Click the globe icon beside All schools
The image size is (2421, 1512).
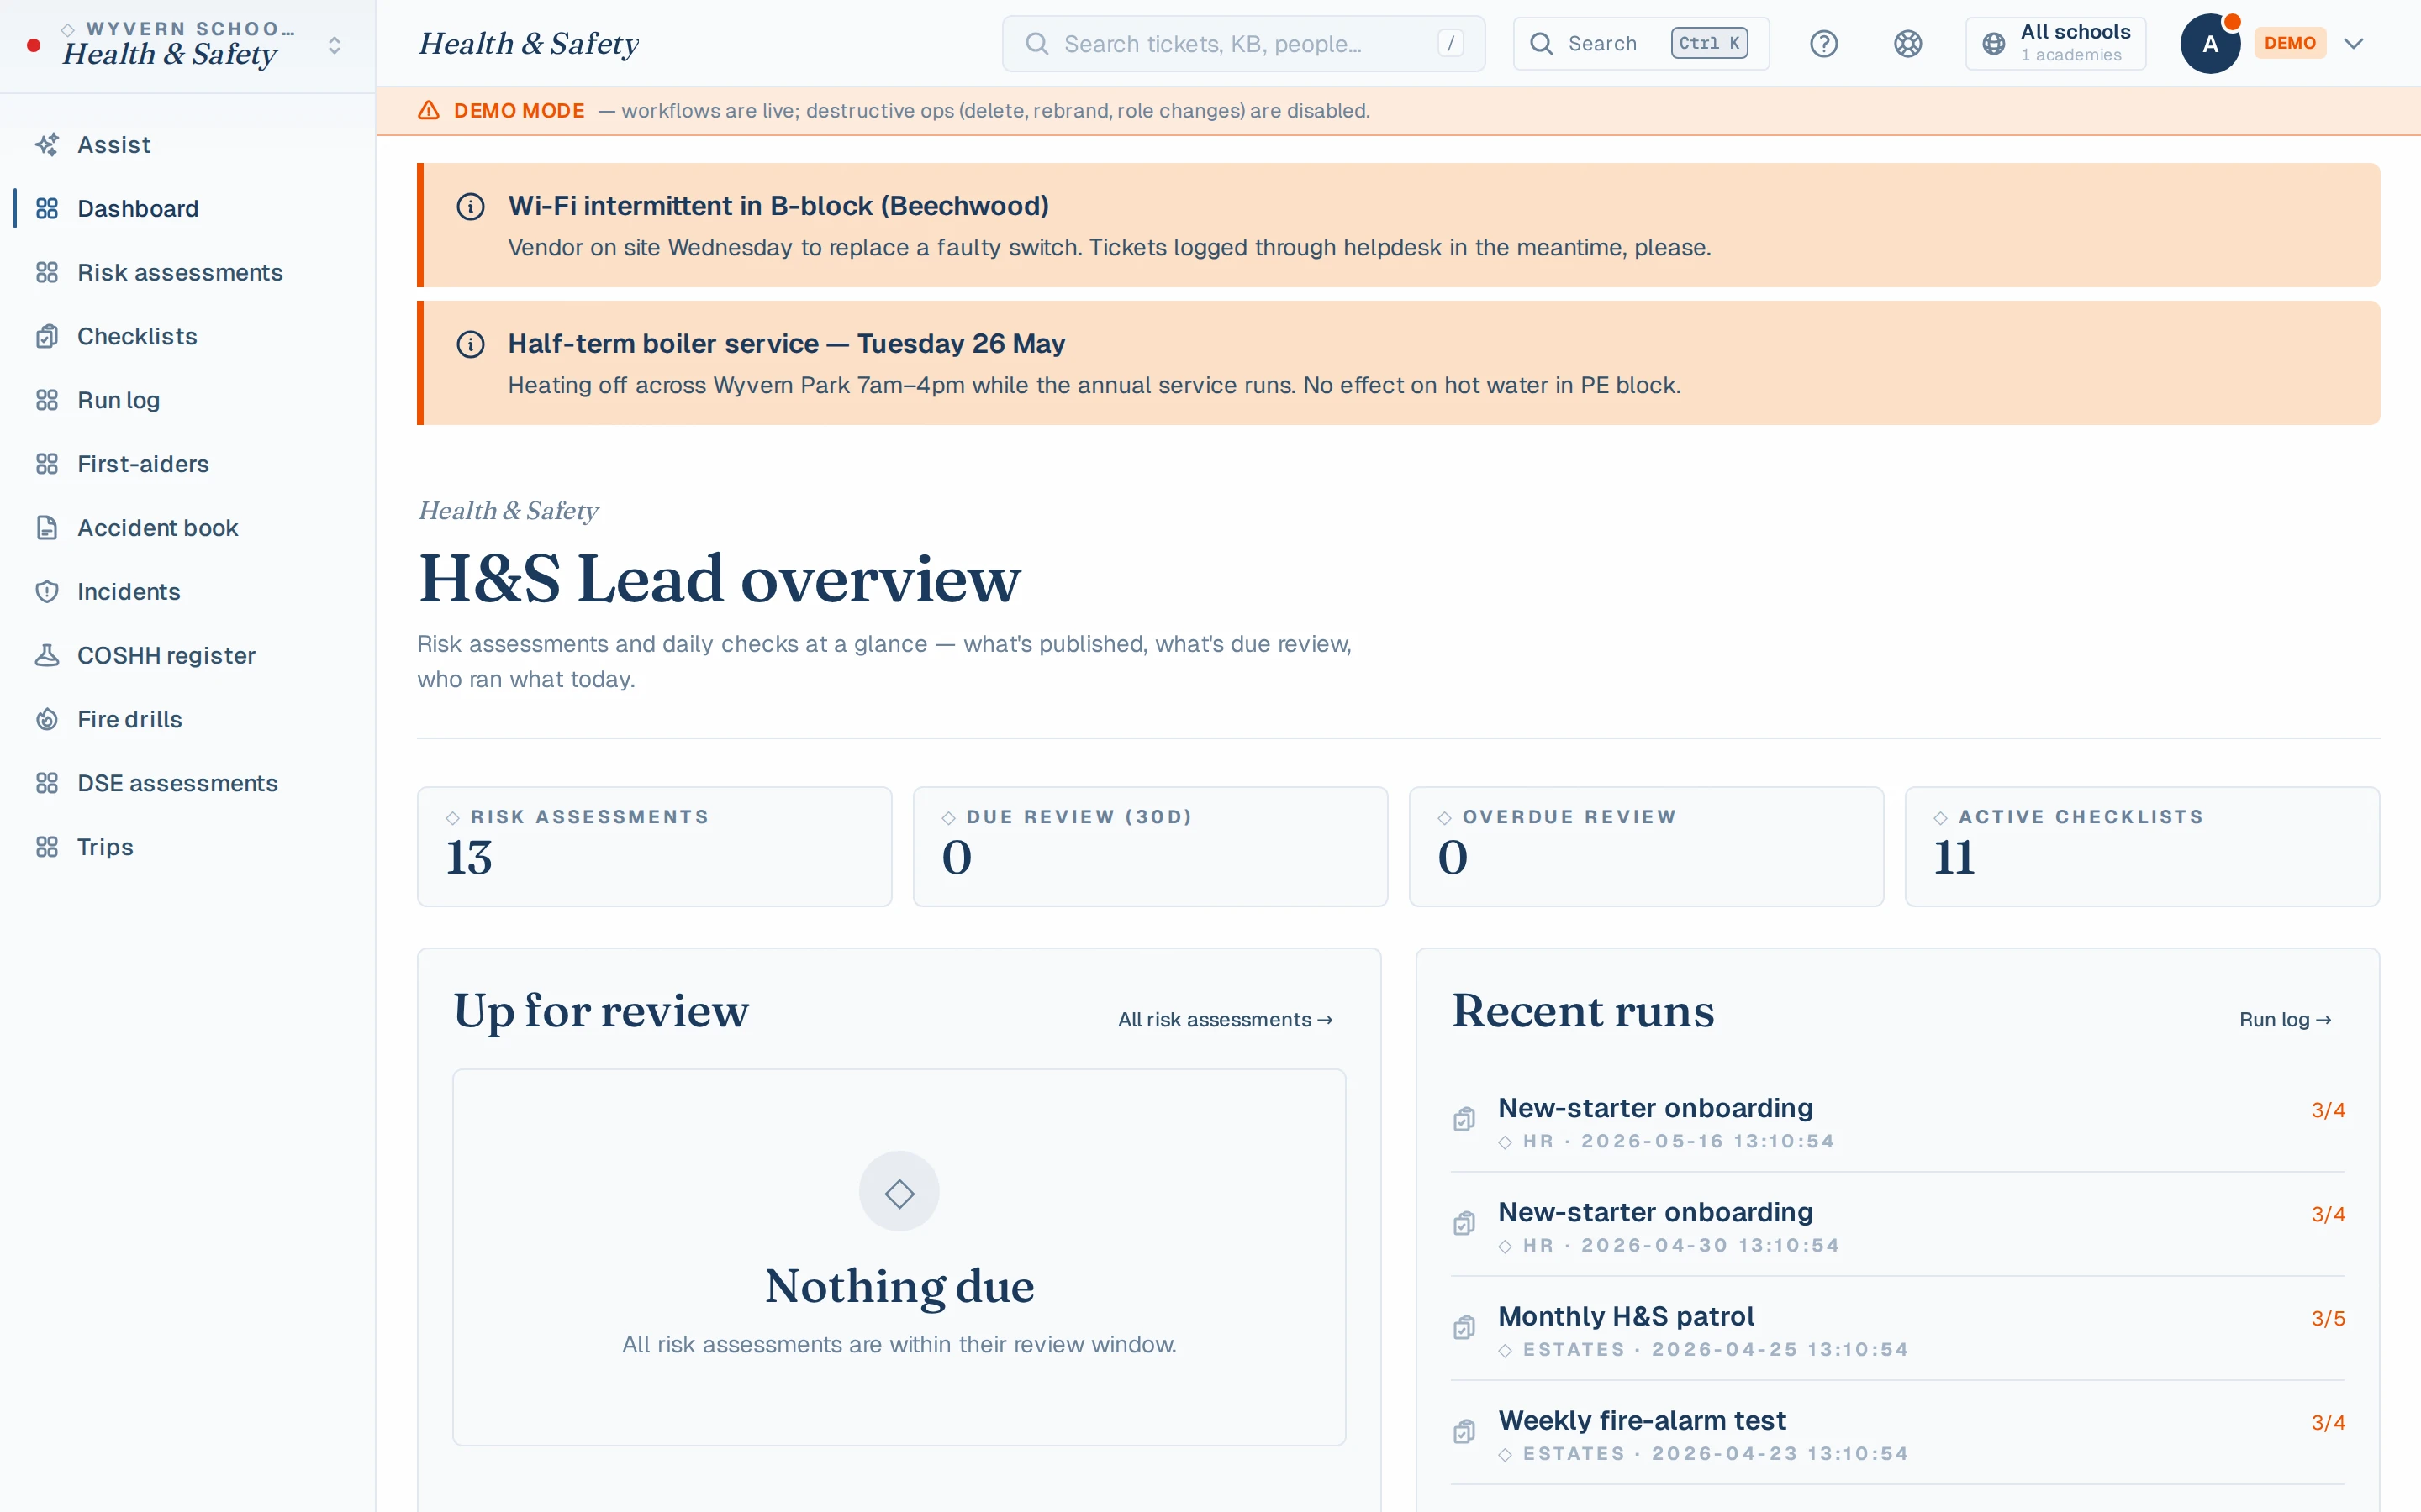1994,44
